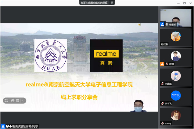Click the '您正在观看啦啦啦的屏幕' banner text

94,3
